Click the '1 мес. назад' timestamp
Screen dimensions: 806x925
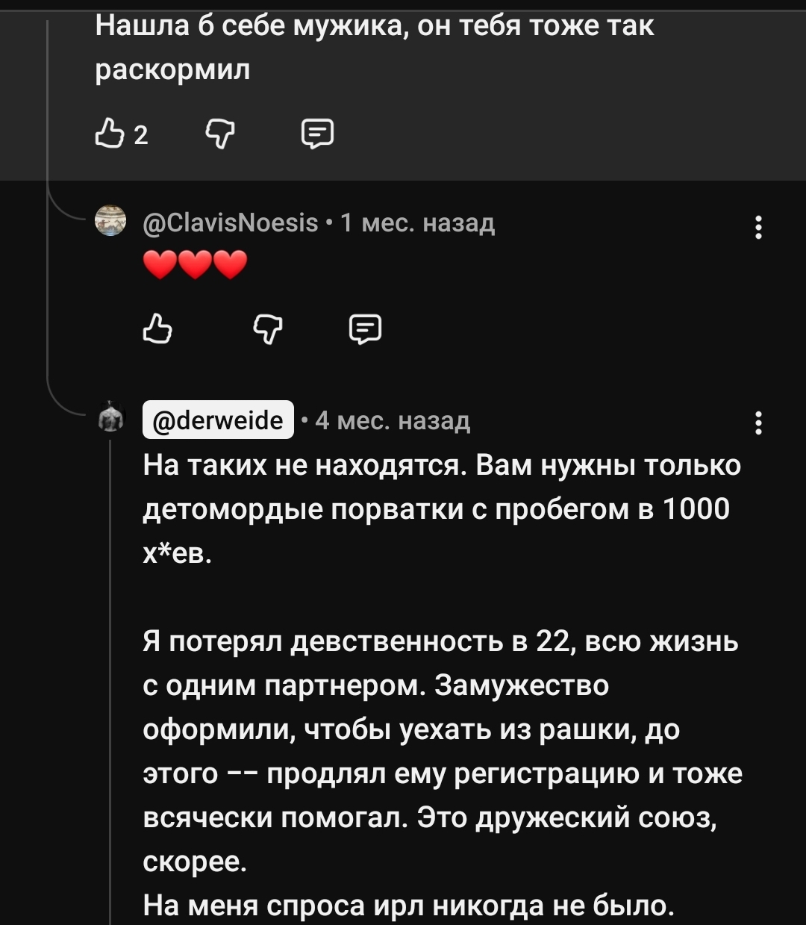click(x=418, y=222)
